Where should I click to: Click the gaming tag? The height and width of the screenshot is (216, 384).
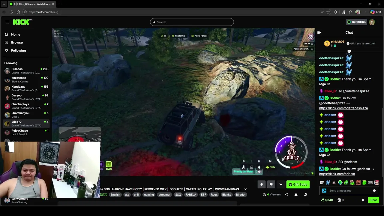149,195
